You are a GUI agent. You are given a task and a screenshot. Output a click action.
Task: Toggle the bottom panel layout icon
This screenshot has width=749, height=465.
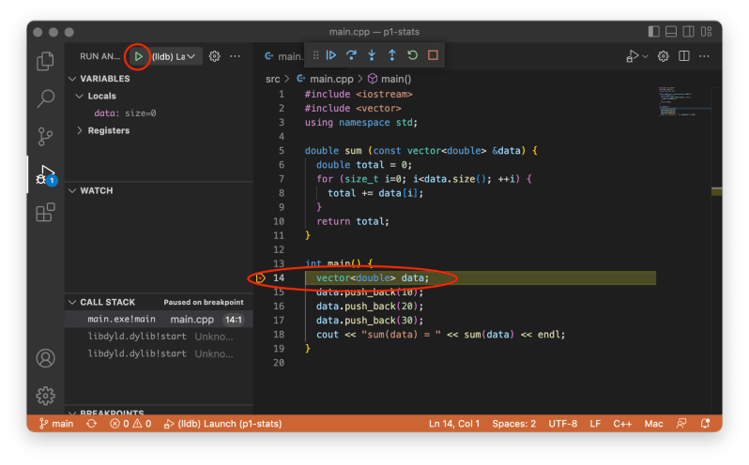pyautogui.click(x=671, y=32)
